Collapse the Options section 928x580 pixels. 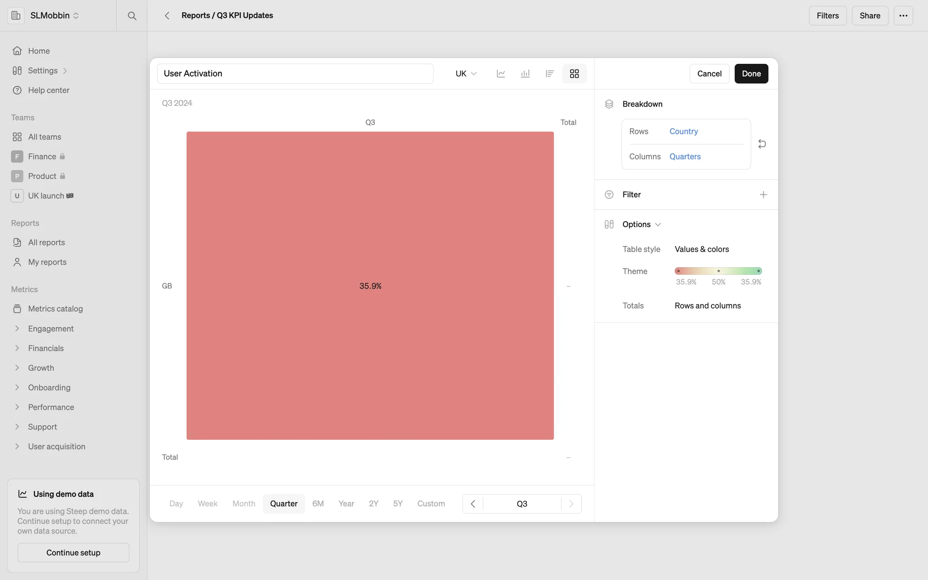(642, 224)
